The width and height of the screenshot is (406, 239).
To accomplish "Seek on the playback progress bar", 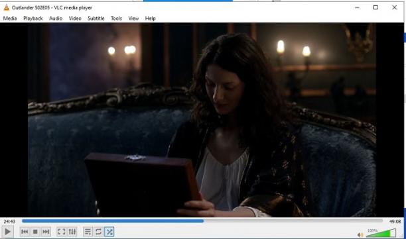I will click(x=202, y=221).
